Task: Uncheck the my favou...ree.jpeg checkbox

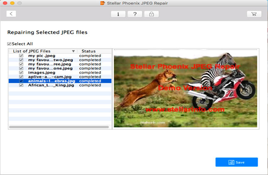Action: pyautogui.click(x=21, y=64)
